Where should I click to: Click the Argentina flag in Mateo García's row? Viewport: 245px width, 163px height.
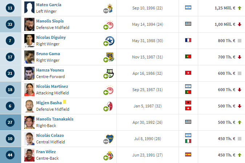[188, 7]
